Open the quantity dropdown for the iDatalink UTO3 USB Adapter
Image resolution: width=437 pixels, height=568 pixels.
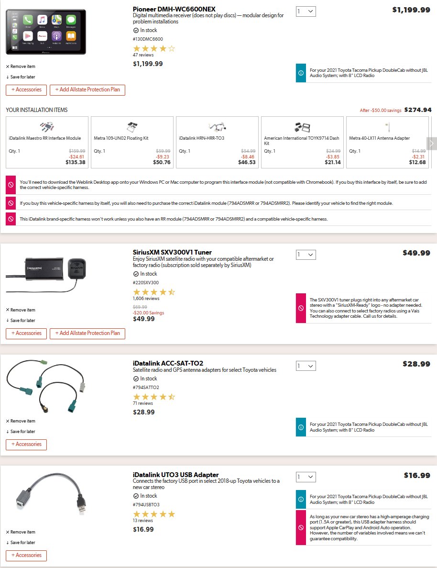[306, 477]
